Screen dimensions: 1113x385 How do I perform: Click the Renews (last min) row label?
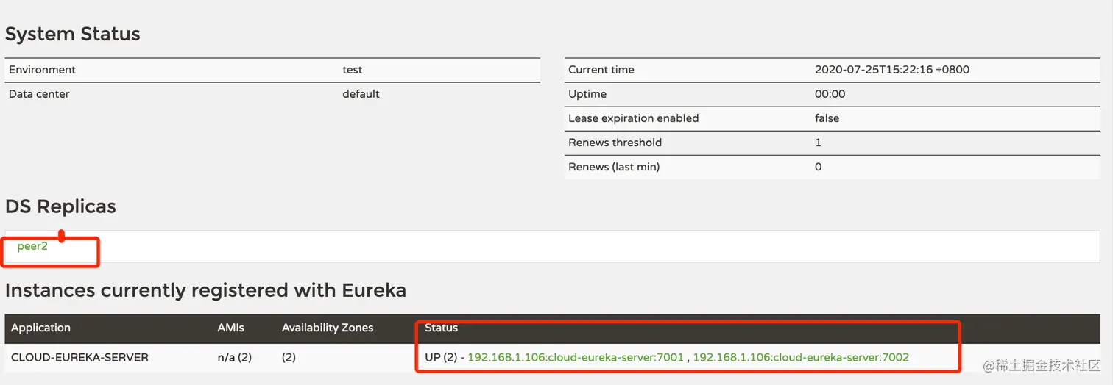(x=614, y=167)
